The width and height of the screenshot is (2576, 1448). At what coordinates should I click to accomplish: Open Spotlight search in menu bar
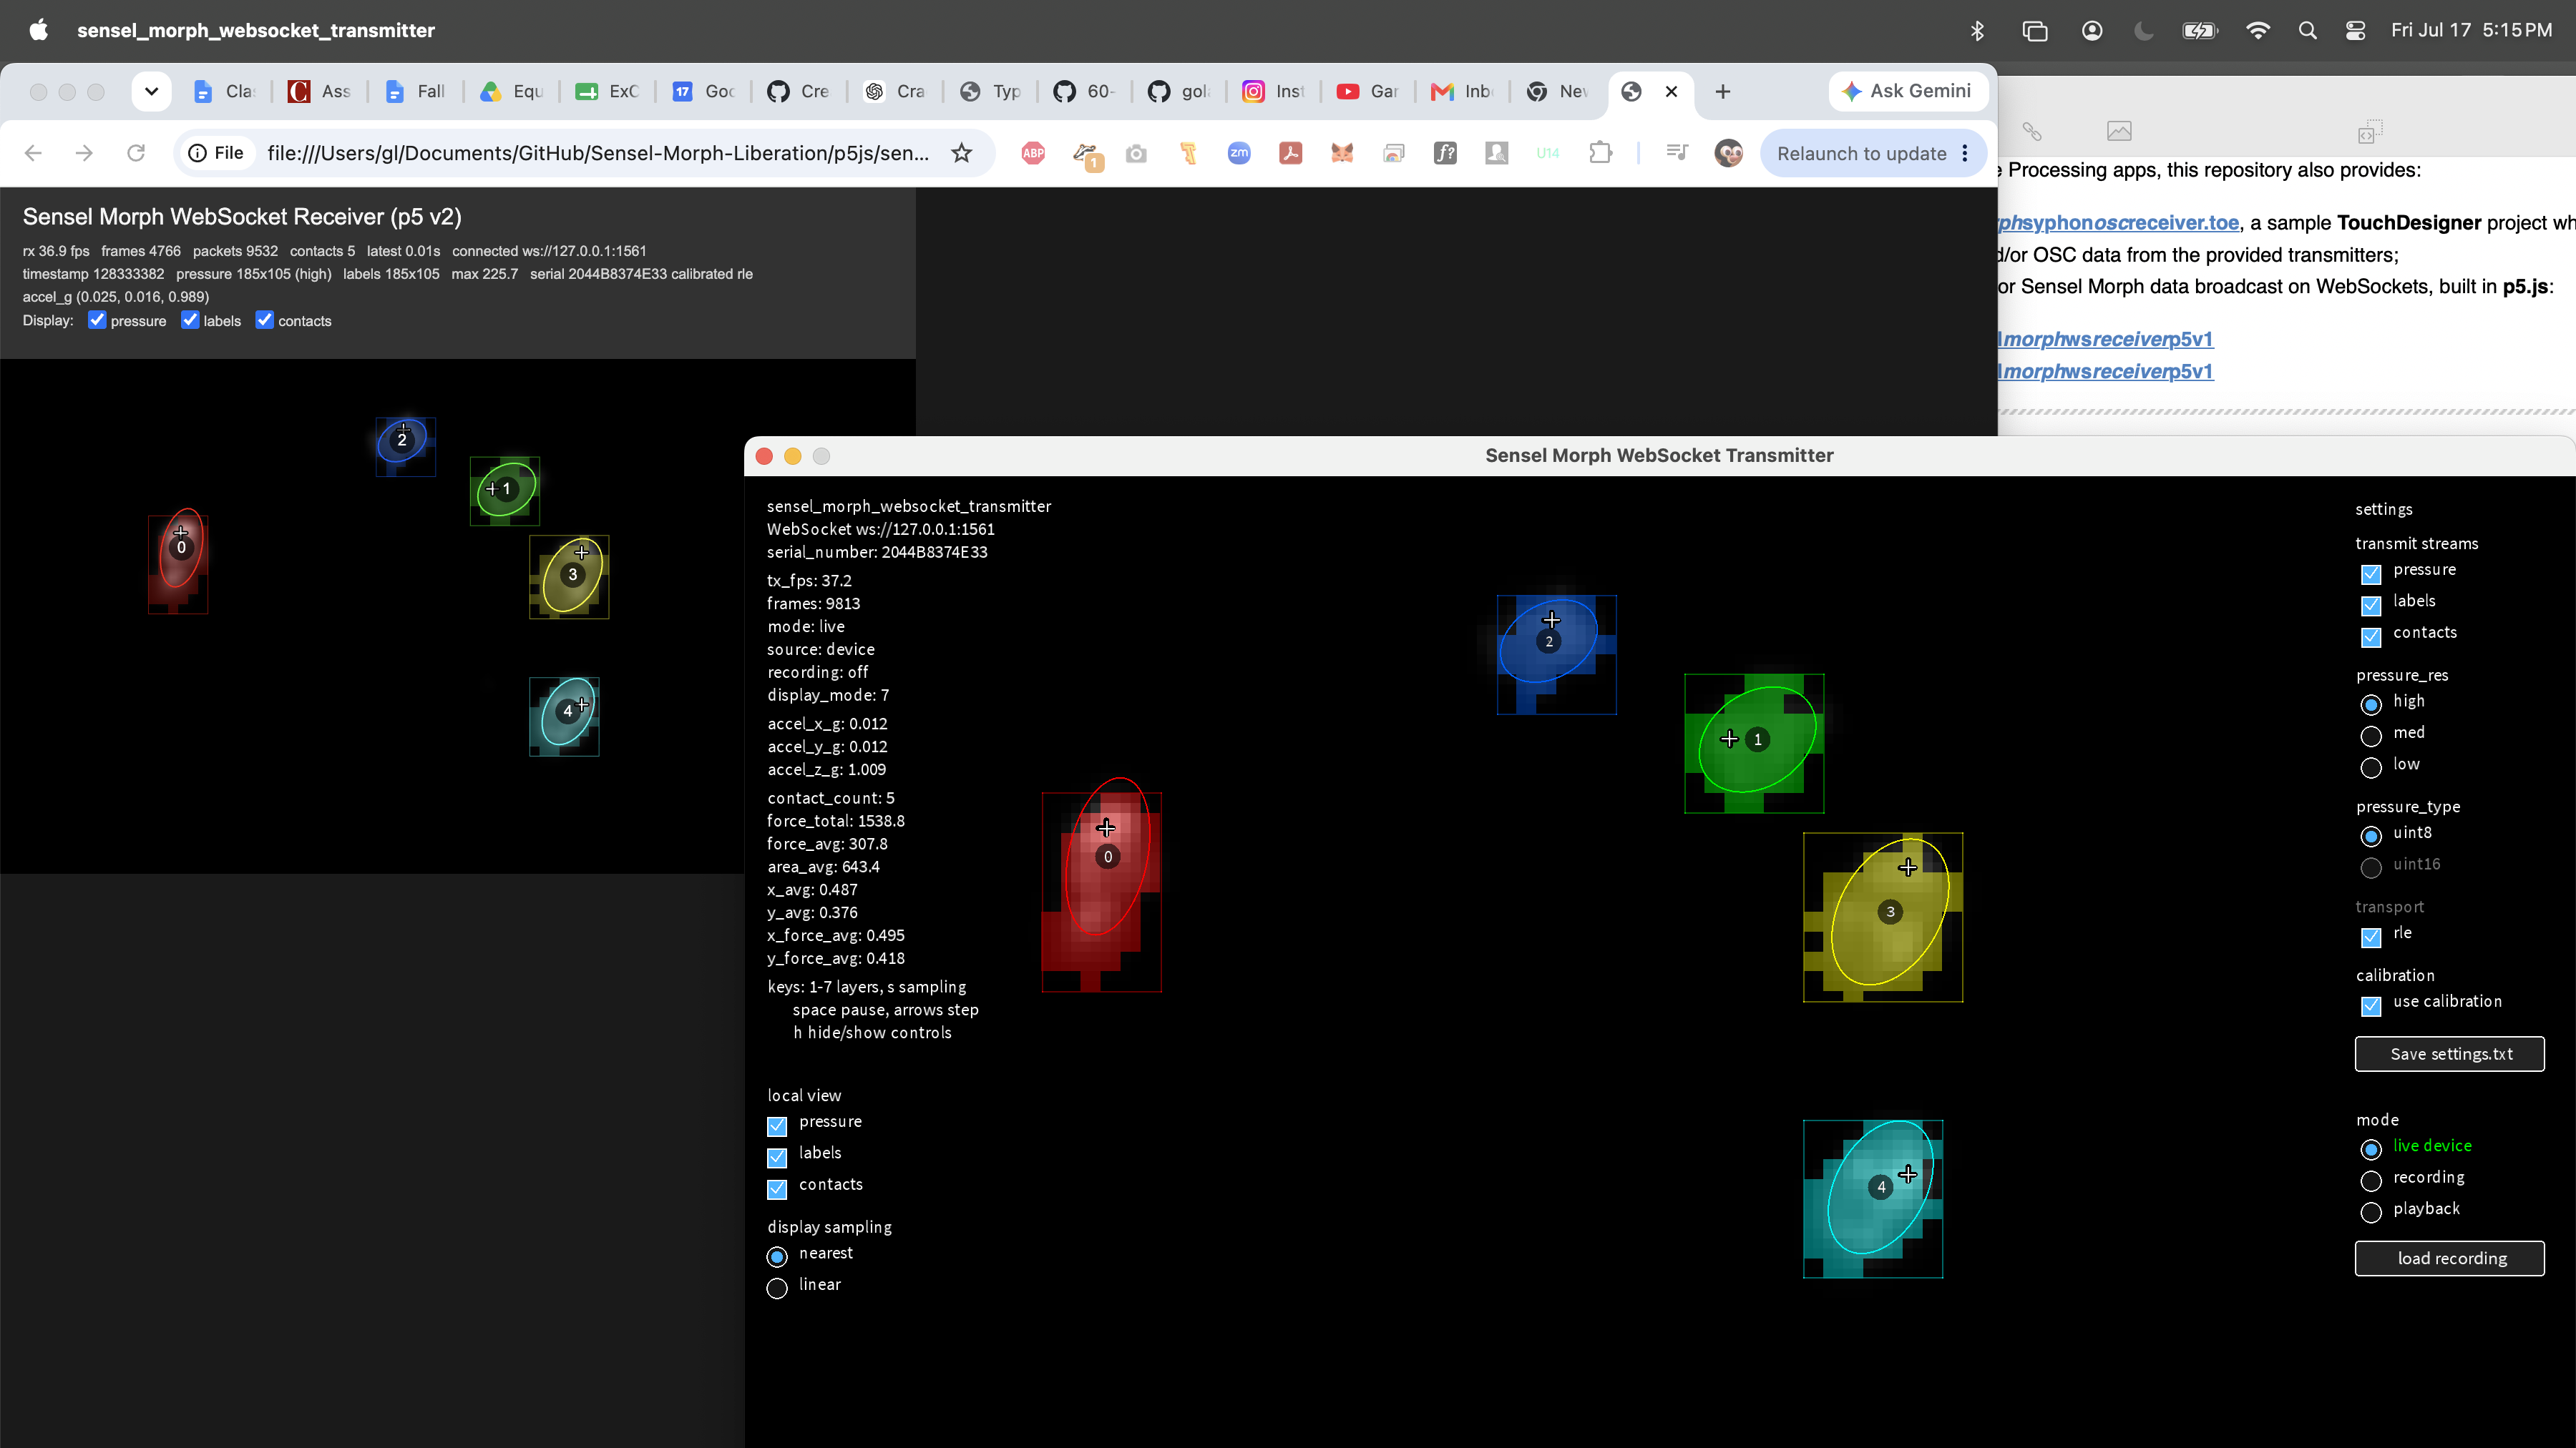pos(2307,30)
